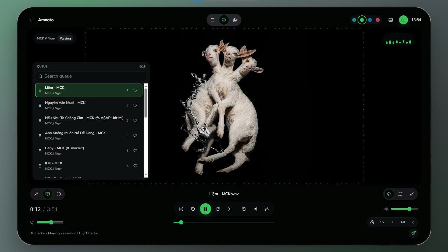Screen dimensions: 448x252
Task: Click drag handle of Liệm - MCK row
Action: [x=40, y=90]
